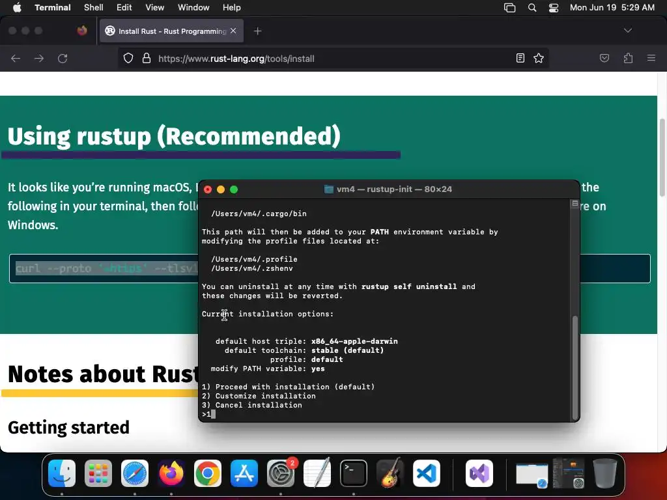Open GarageBand from the Dock
Screen dimensions: 667x500
(390, 473)
